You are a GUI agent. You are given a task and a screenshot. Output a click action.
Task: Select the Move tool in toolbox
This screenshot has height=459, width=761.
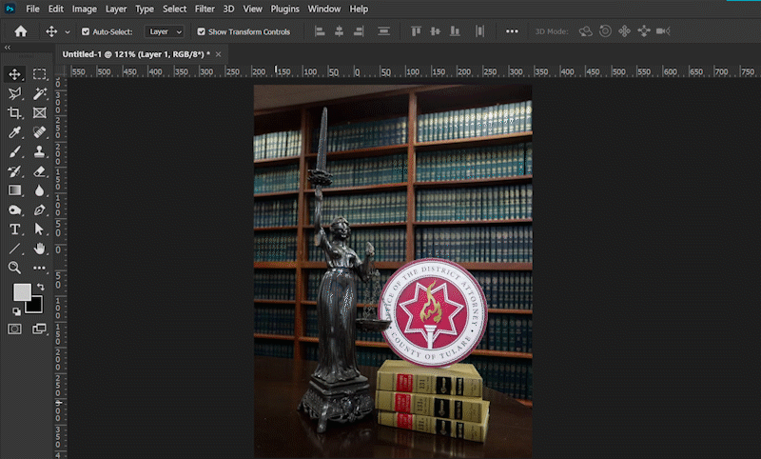tap(14, 74)
